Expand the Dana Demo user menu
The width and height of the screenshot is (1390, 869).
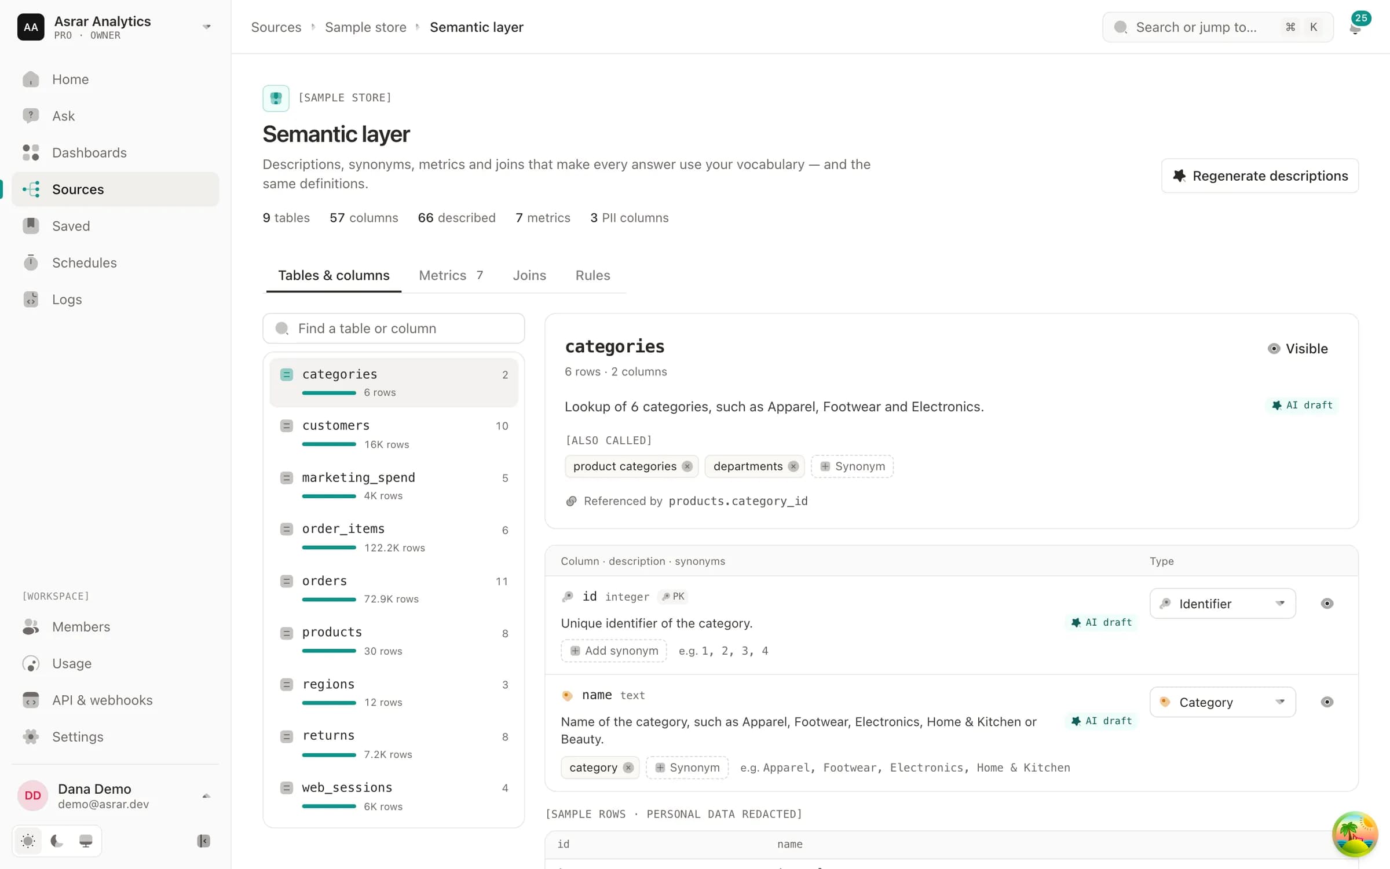(115, 795)
